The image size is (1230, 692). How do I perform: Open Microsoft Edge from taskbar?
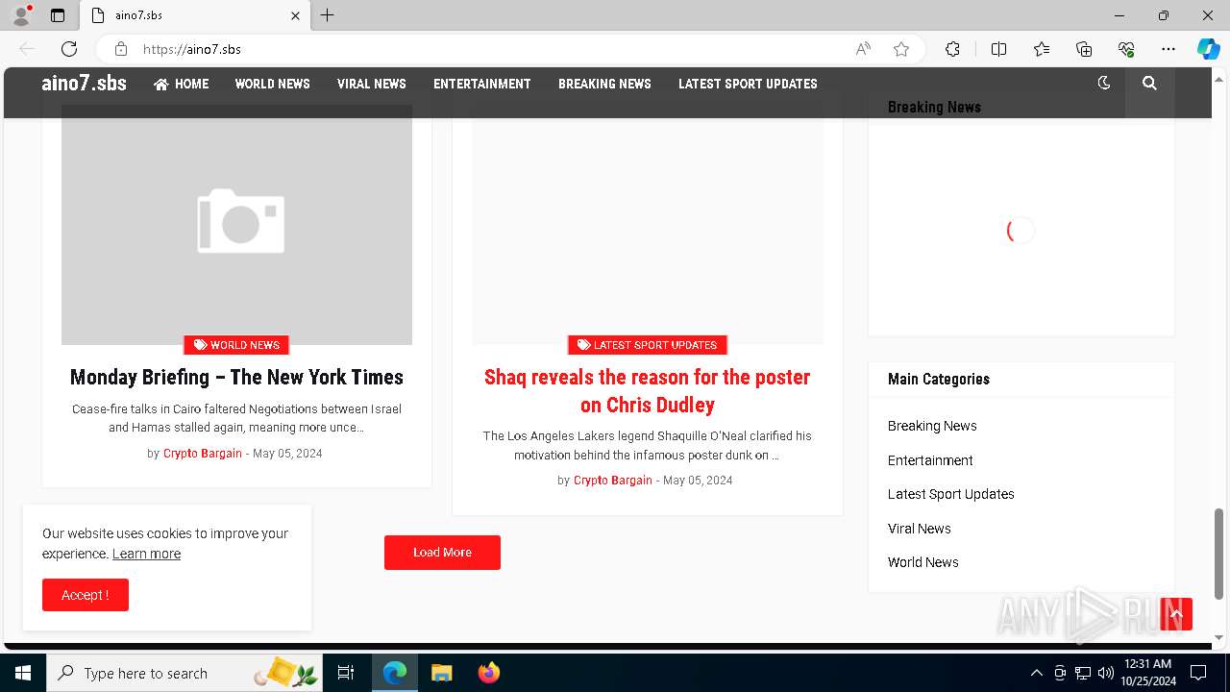(x=395, y=673)
